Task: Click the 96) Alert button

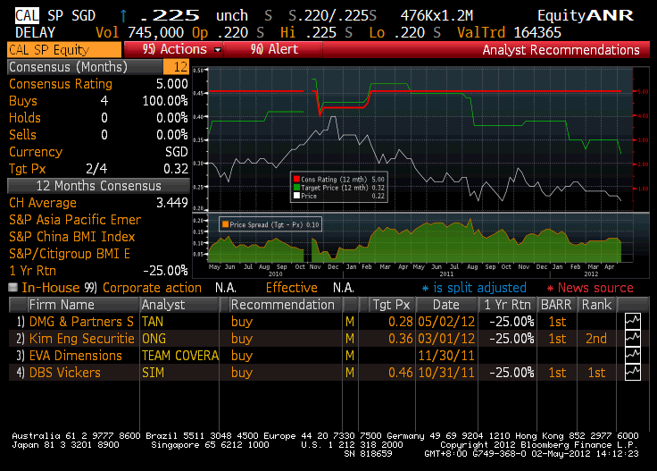Action: pyautogui.click(x=273, y=49)
